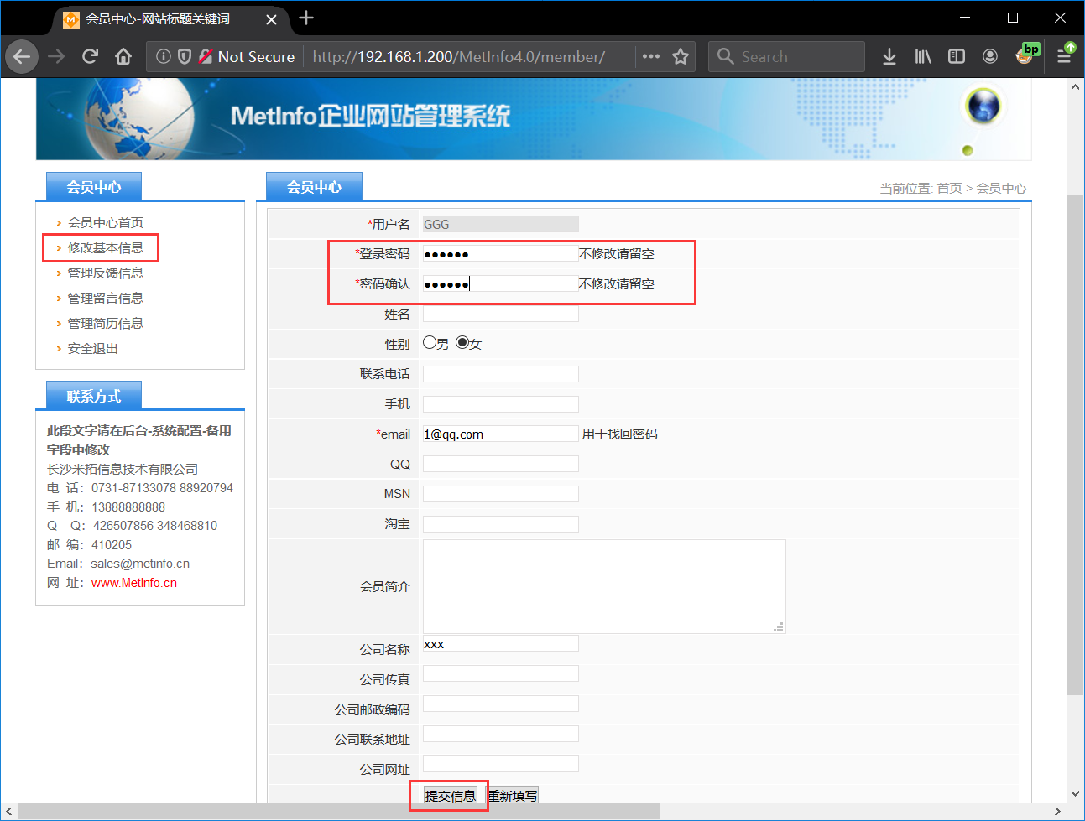Open 修改基本信息 in the sidebar
1085x821 pixels.
[106, 247]
